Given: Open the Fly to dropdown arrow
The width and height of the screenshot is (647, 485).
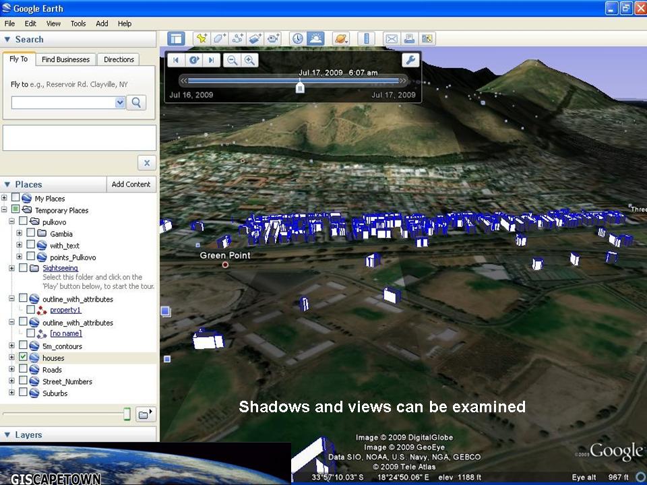Looking at the screenshot, I should click(x=120, y=102).
